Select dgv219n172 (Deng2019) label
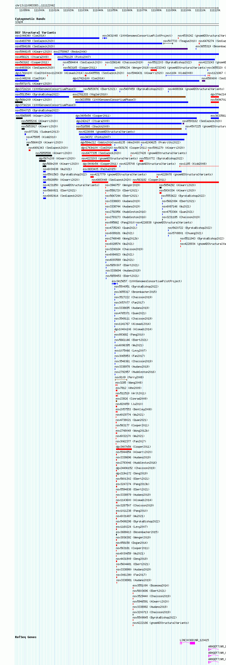Image resolution: width=226 pixels, height=665 pixels. pyautogui.click(x=132, y=473)
